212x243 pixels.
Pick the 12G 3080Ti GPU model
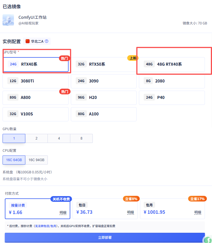tap(36, 81)
